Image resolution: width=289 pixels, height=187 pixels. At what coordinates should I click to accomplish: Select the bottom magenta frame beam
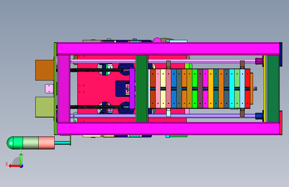[x=168, y=129]
